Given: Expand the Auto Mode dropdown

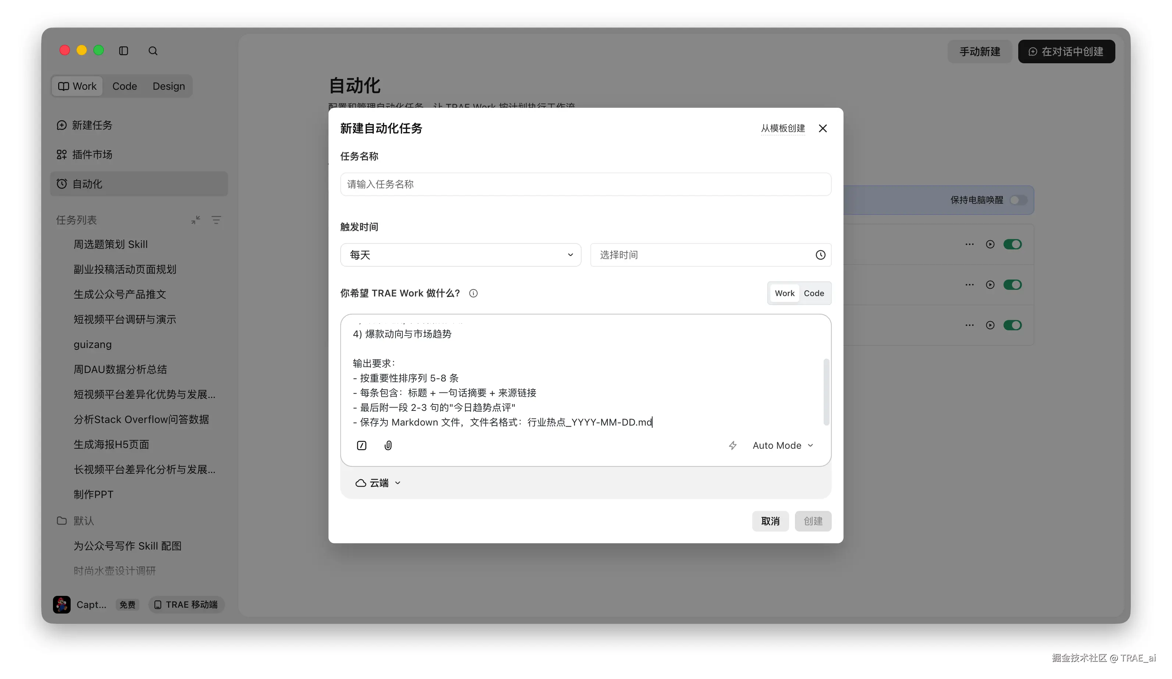Looking at the screenshot, I should point(783,445).
